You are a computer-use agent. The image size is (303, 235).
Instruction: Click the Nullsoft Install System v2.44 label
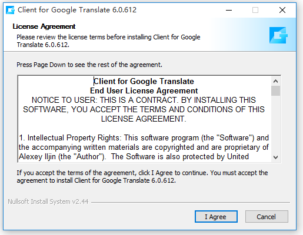coord(48,202)
